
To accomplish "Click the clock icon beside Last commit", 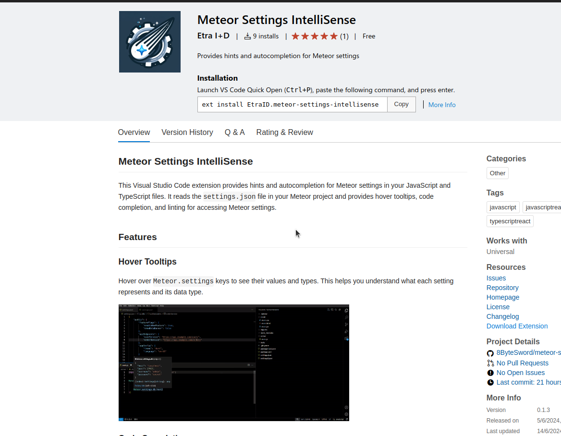I will [x=490, y=382].
